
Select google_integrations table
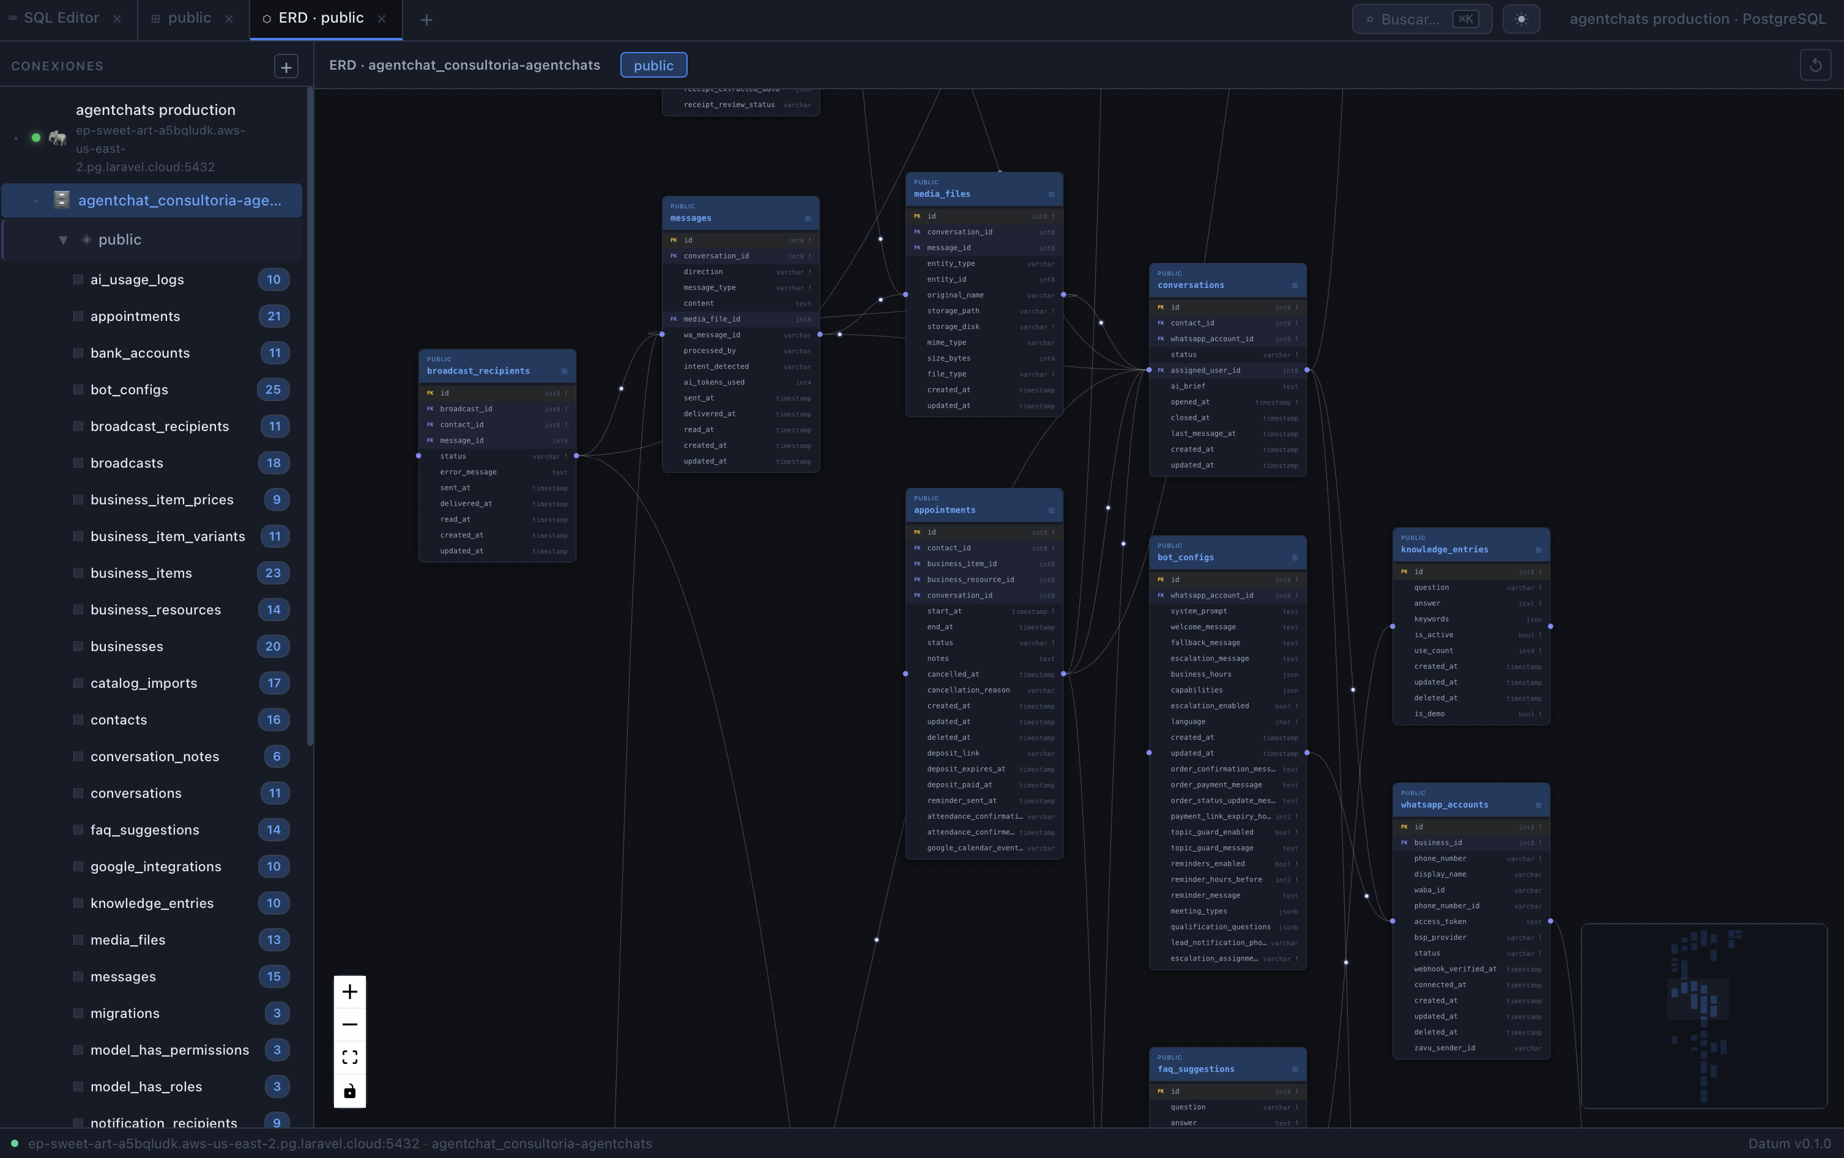click(152, 866)
